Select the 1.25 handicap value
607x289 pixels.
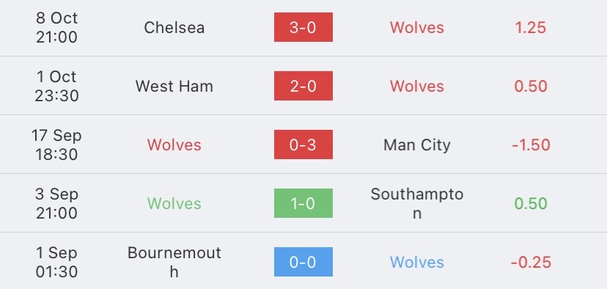tap(530, 27)
